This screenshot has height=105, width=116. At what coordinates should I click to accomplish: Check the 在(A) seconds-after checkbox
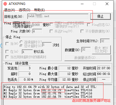click(7, 52)
